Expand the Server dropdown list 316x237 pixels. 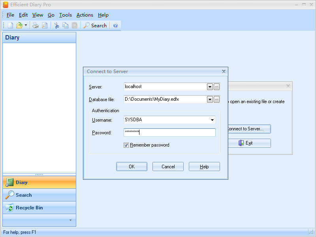(210, 87)
